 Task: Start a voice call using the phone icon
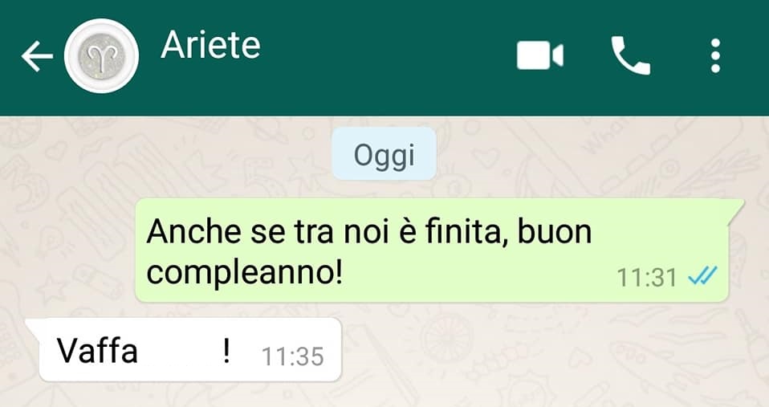[630, 55]
